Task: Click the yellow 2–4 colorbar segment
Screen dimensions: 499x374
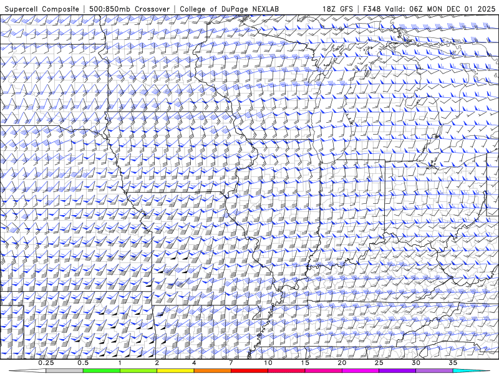Action: [x=175, y=371]
